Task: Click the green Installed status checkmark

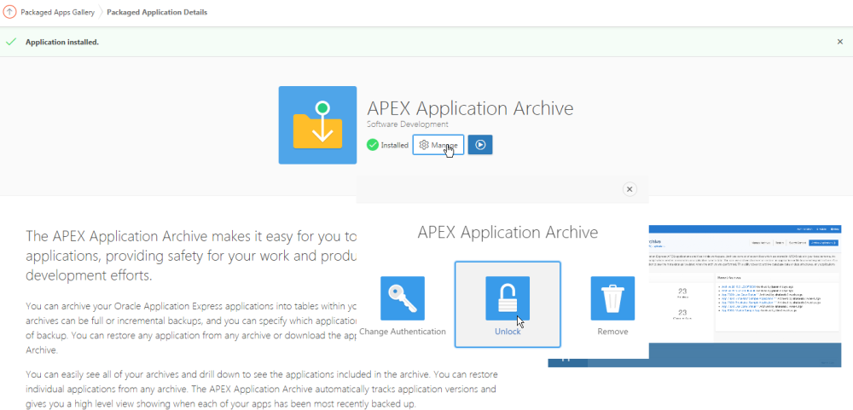Action: 373,145
